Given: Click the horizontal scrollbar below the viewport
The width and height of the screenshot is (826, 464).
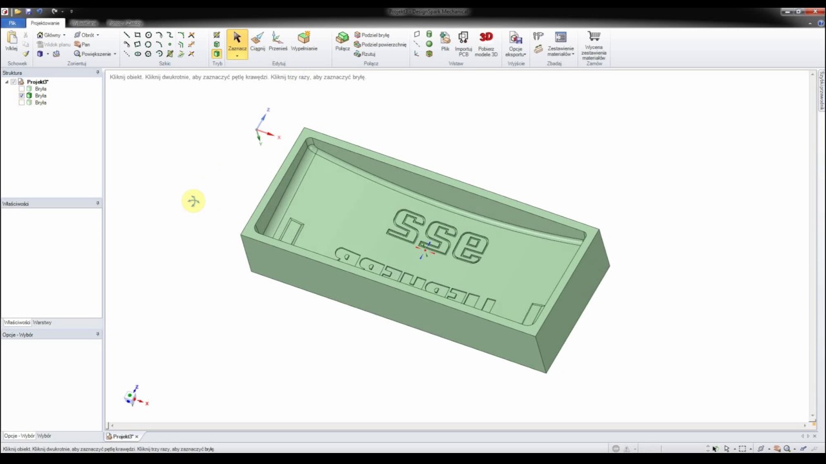Looking at the screenshot, I should pos(458,425).
